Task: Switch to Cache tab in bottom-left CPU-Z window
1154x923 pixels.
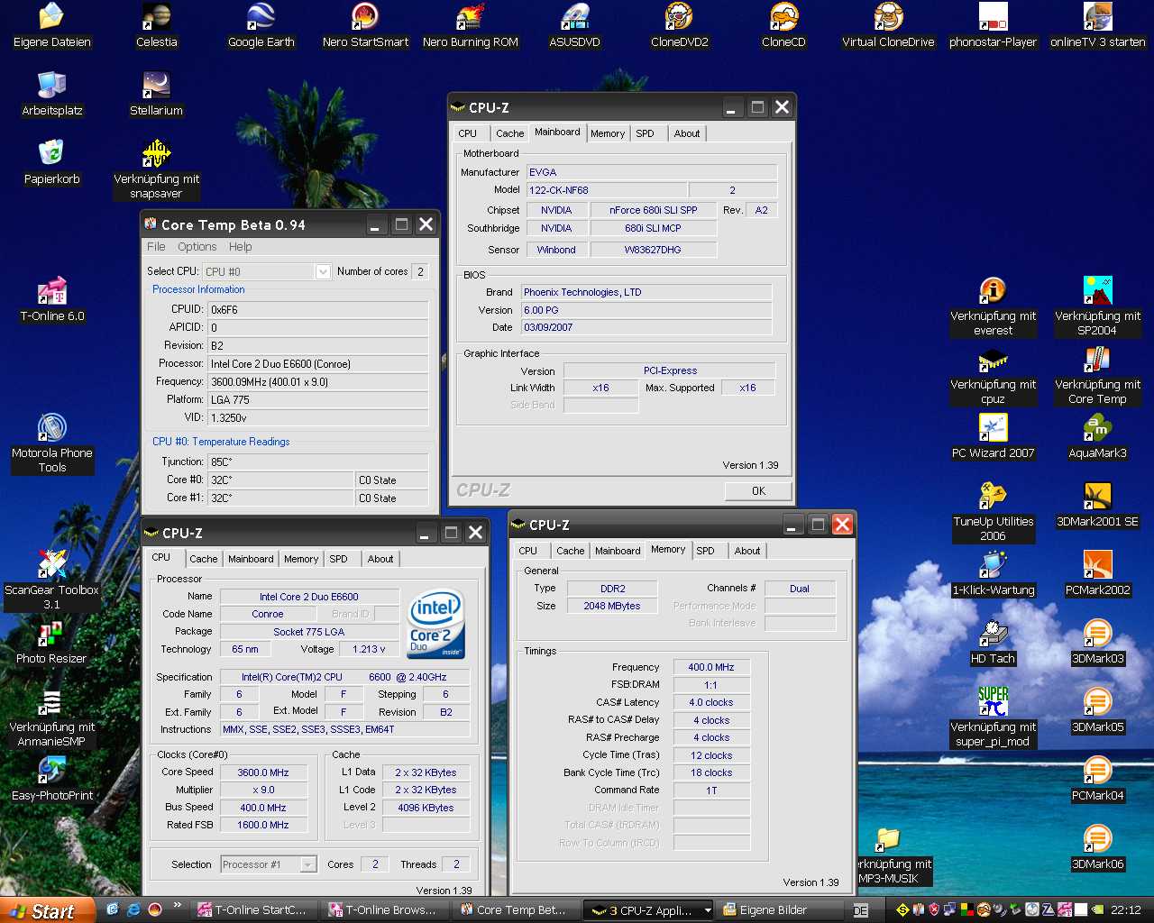Action: pyautogui.click(x=204, y=559)
